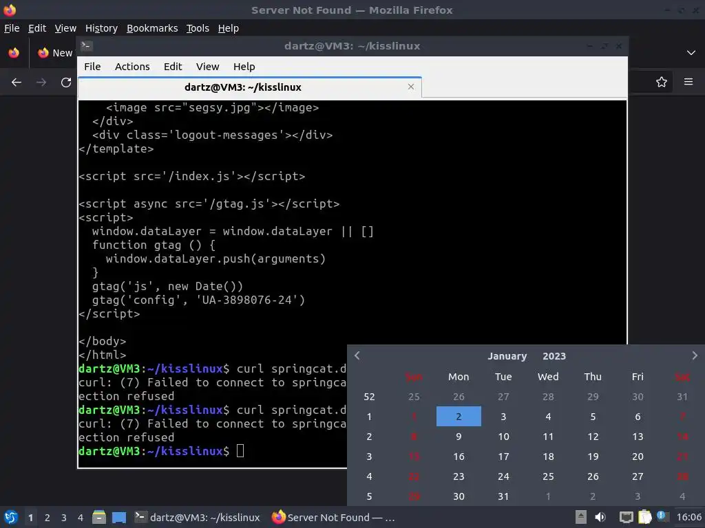Select January 23 in calendar
705x528 pixels.
tap(459, 476)
